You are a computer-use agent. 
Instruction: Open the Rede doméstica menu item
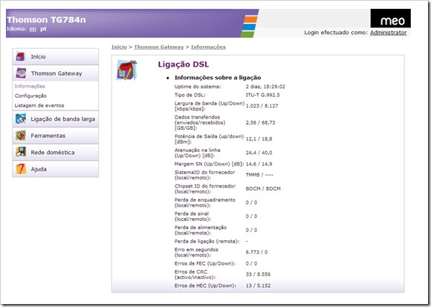(55, 152)
